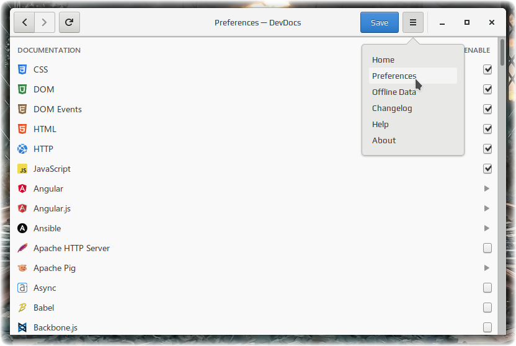Uncheck the CSS enable checkbox

tap(487, 69)
